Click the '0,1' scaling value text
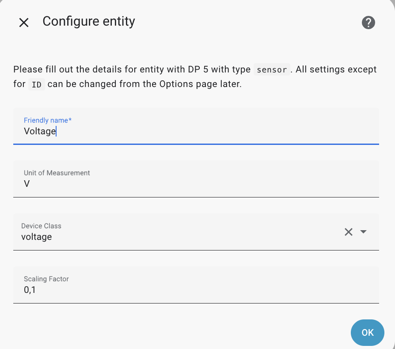 (x=30, y=290)
